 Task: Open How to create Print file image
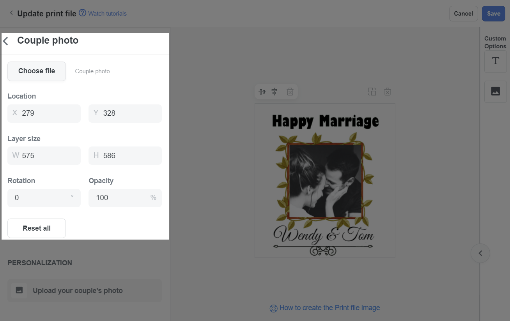pos(329,308)
